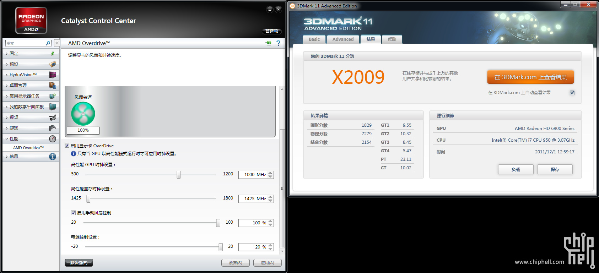
Task: Click the 应用(A) apply button
Action: click(268, 263)
